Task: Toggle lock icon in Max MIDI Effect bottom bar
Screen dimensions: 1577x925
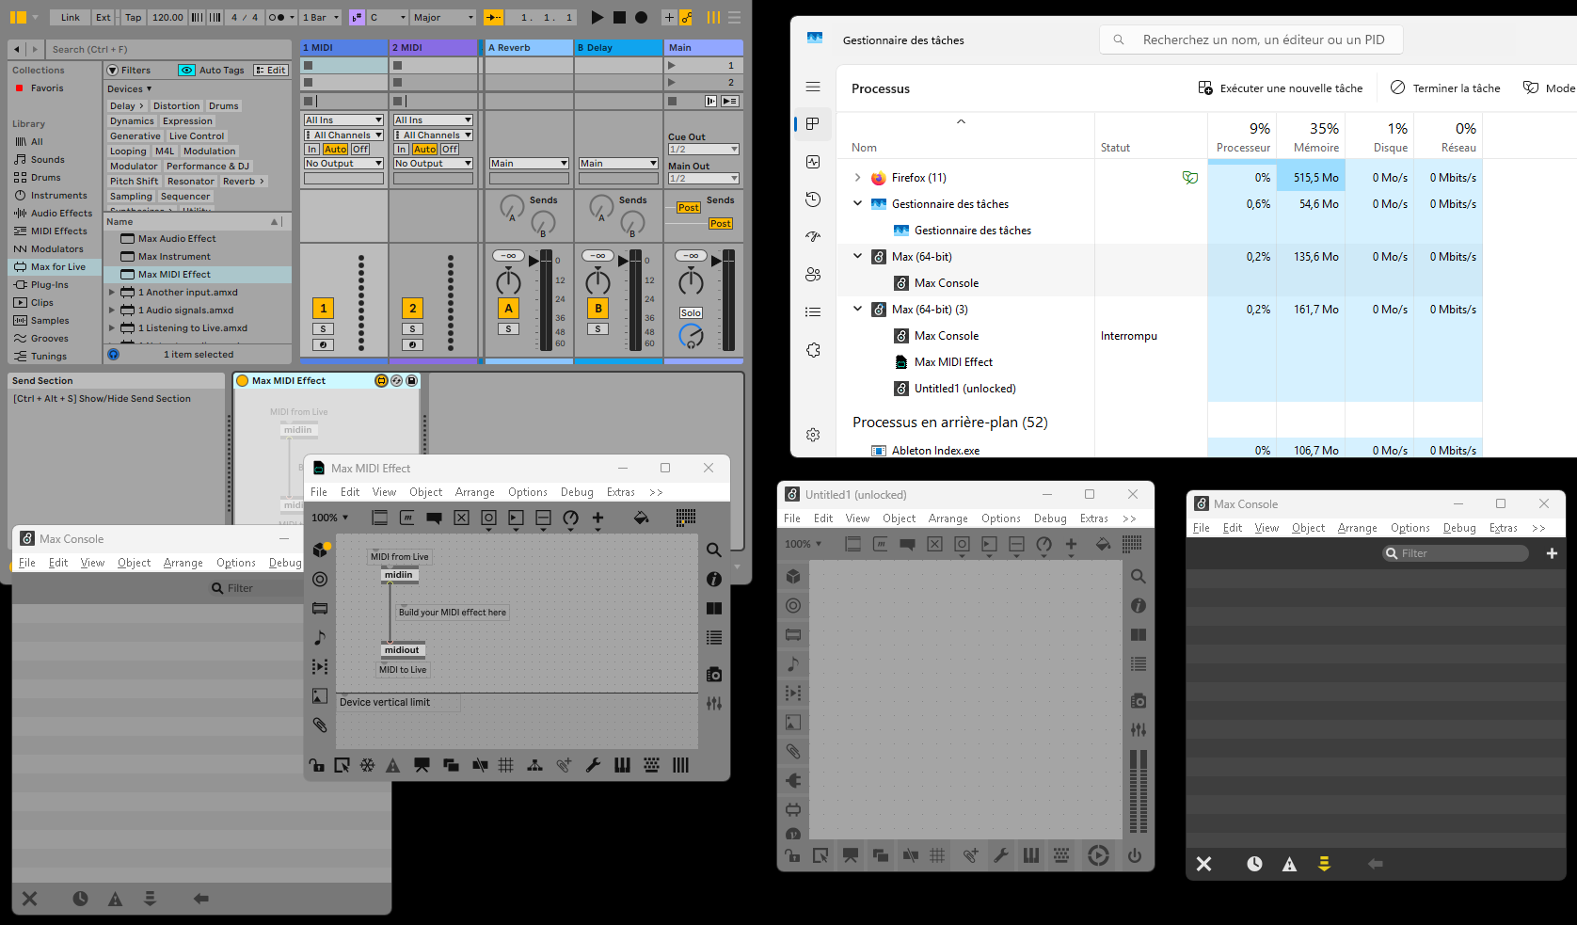Action: point(317,765)
